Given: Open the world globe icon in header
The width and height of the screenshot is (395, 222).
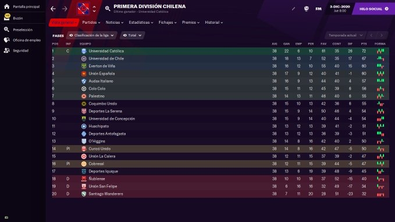Looking at the screenshot, I should [x=307, y=9].
